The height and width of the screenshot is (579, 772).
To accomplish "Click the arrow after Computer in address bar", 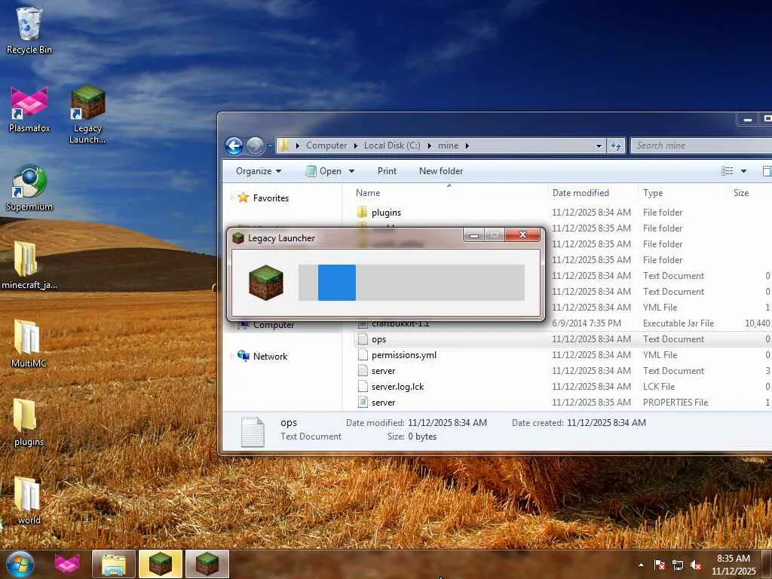I will (x=356, y=146).
